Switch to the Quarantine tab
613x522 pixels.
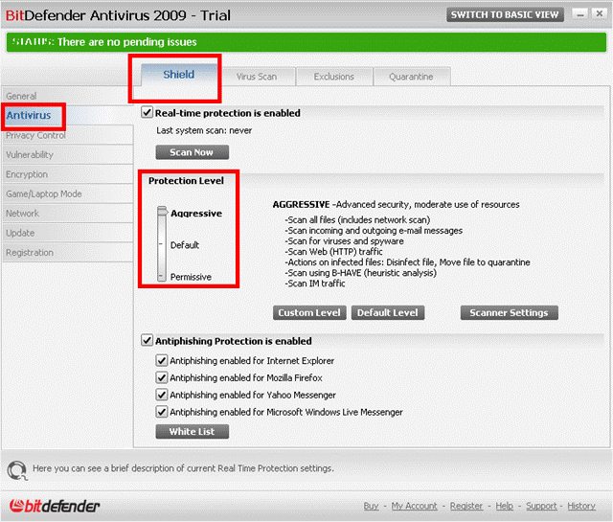pos(410,77)
